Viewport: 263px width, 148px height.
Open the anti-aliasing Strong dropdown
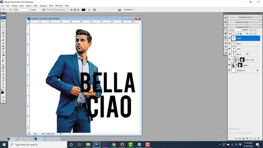tap(67, 10)
